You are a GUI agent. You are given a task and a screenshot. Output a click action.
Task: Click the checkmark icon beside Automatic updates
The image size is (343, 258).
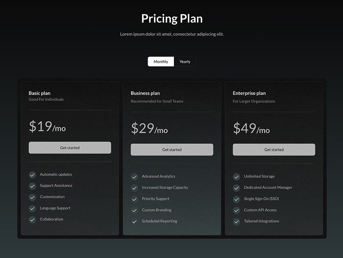[x=32, y=175]
